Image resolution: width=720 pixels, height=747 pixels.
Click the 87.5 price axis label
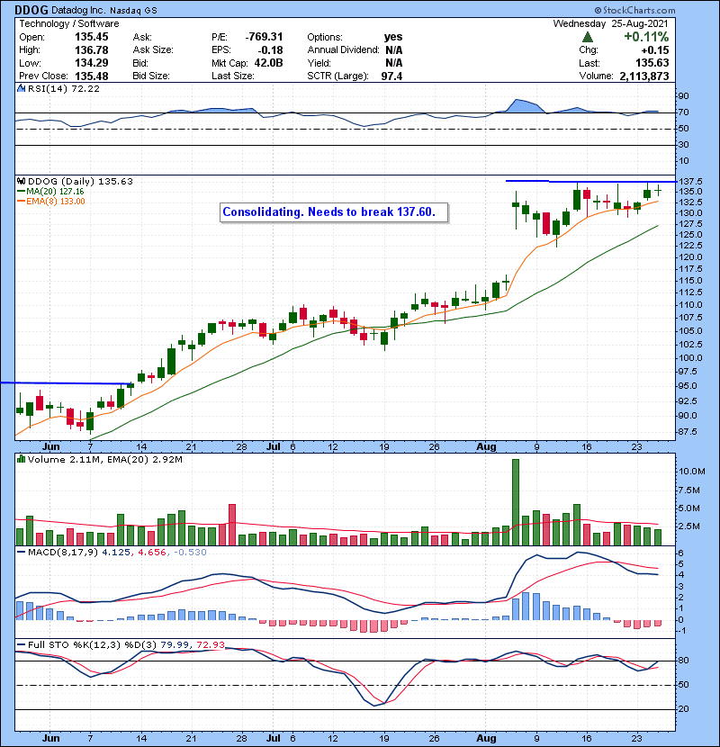coord(688,432)
